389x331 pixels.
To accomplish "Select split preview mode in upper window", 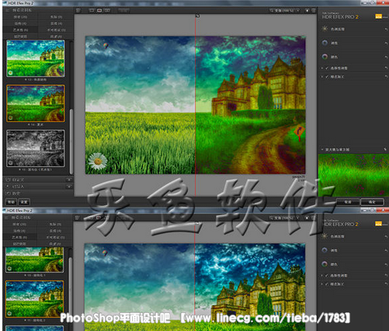I will [99, 10].
